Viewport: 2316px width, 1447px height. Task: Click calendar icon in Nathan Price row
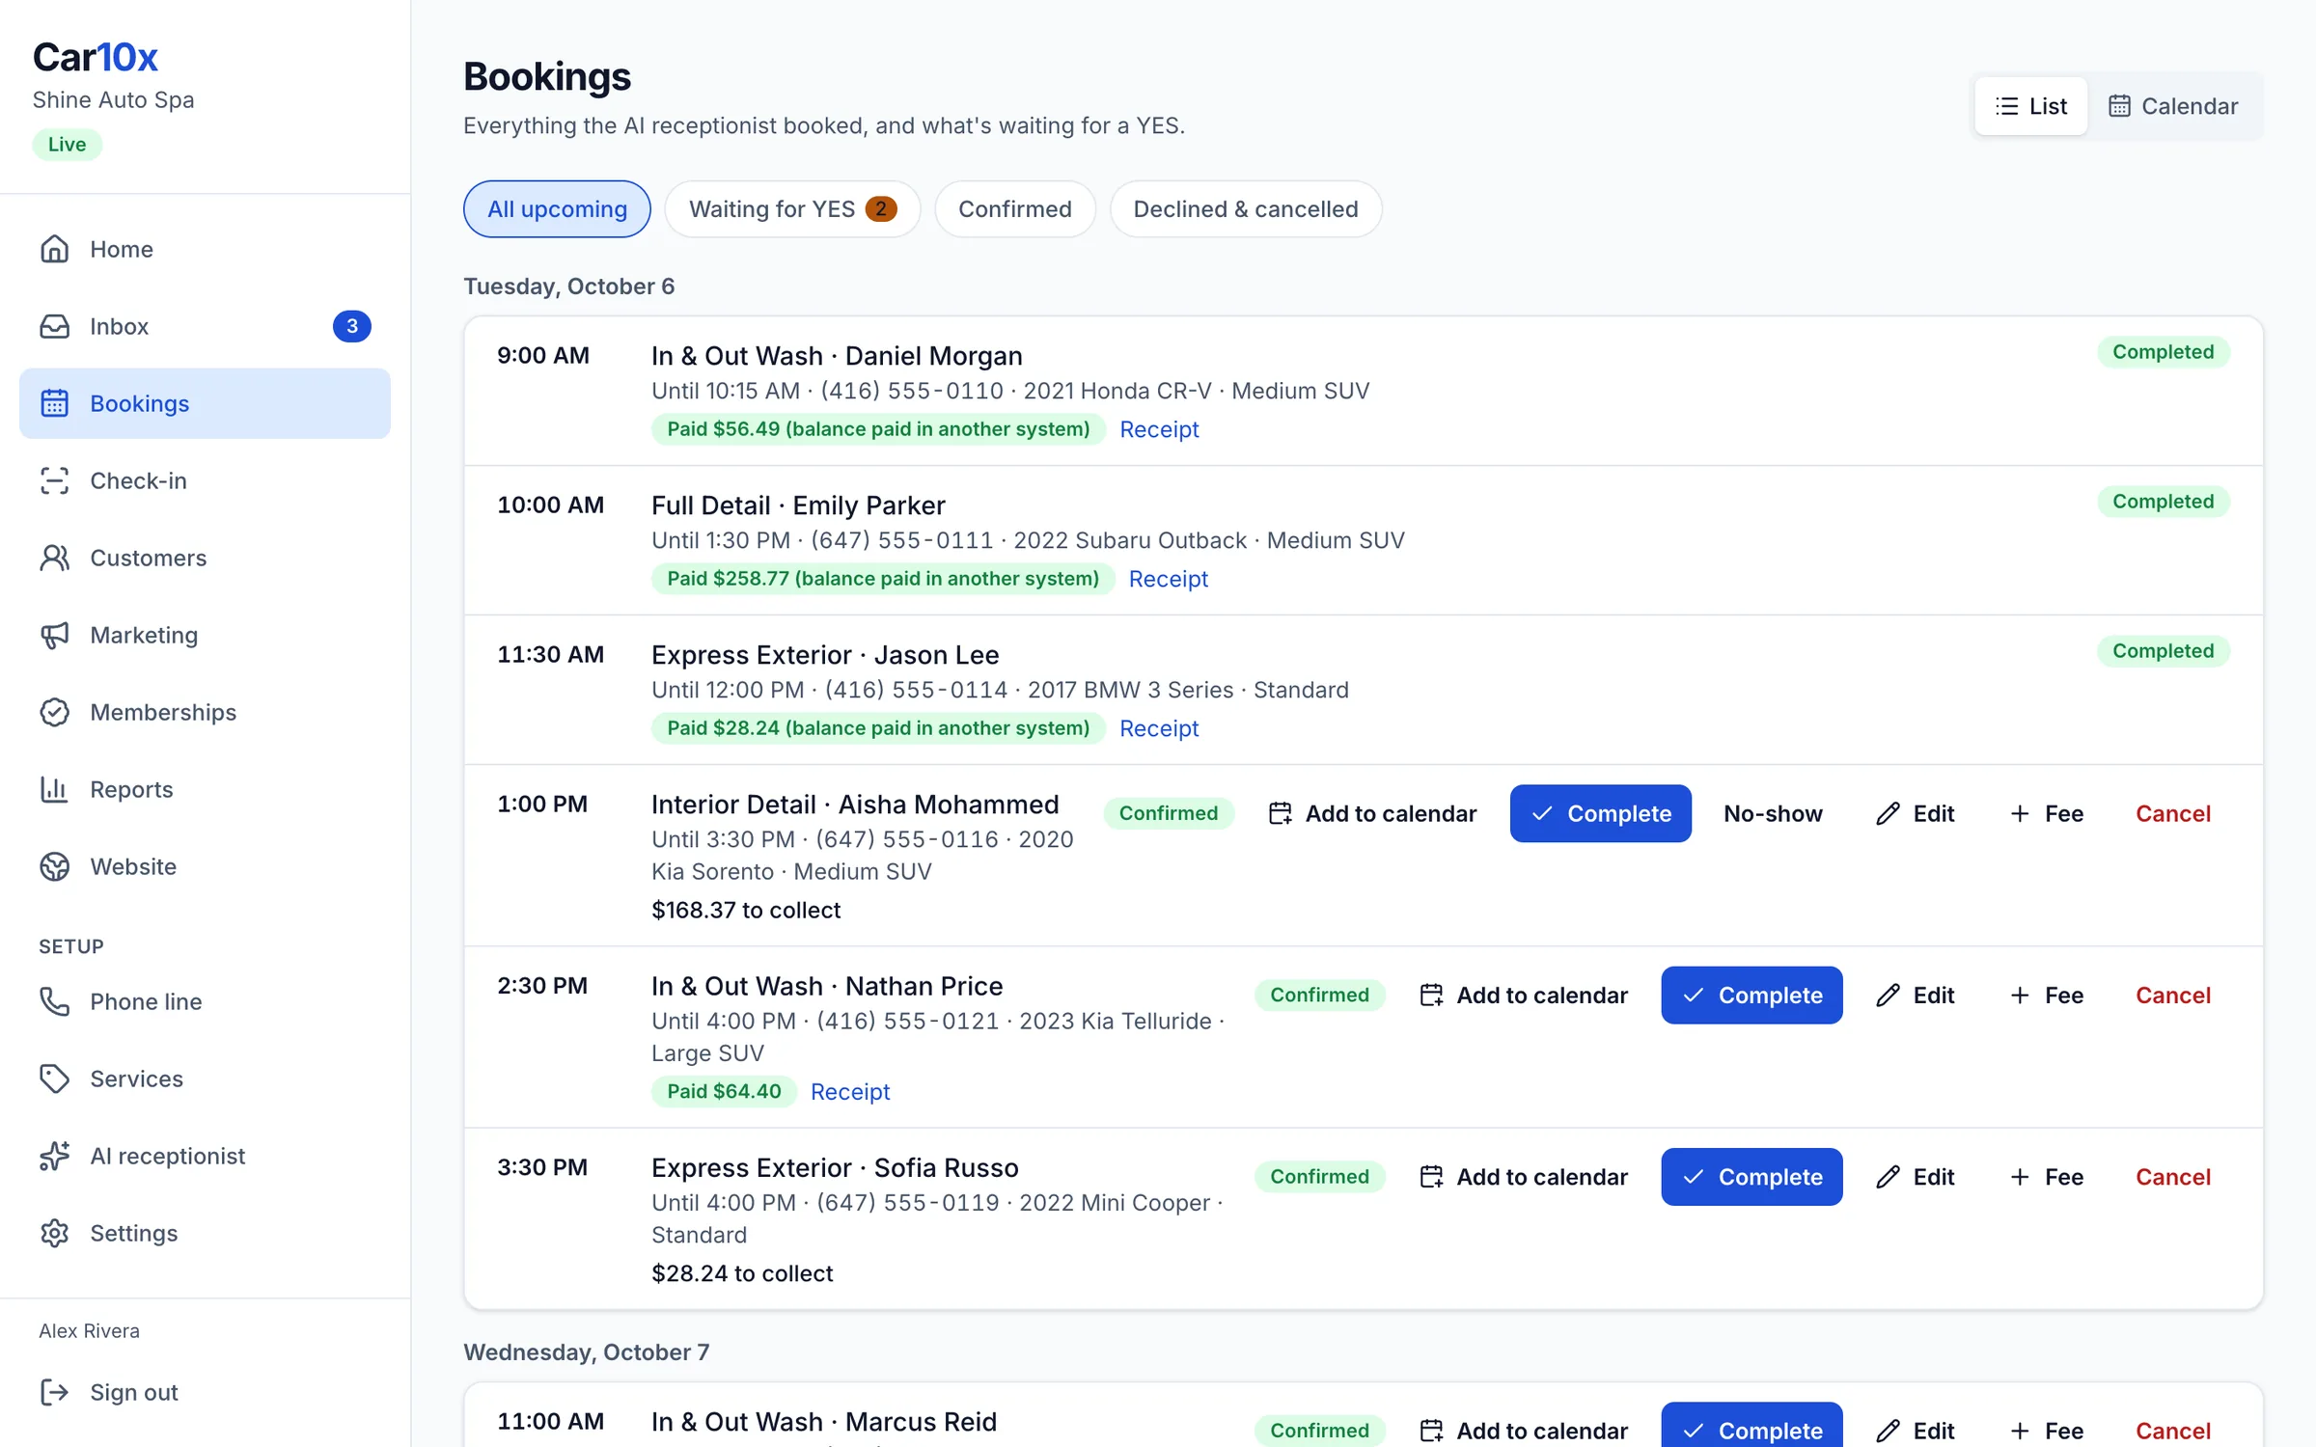[x=1431, y=995]
